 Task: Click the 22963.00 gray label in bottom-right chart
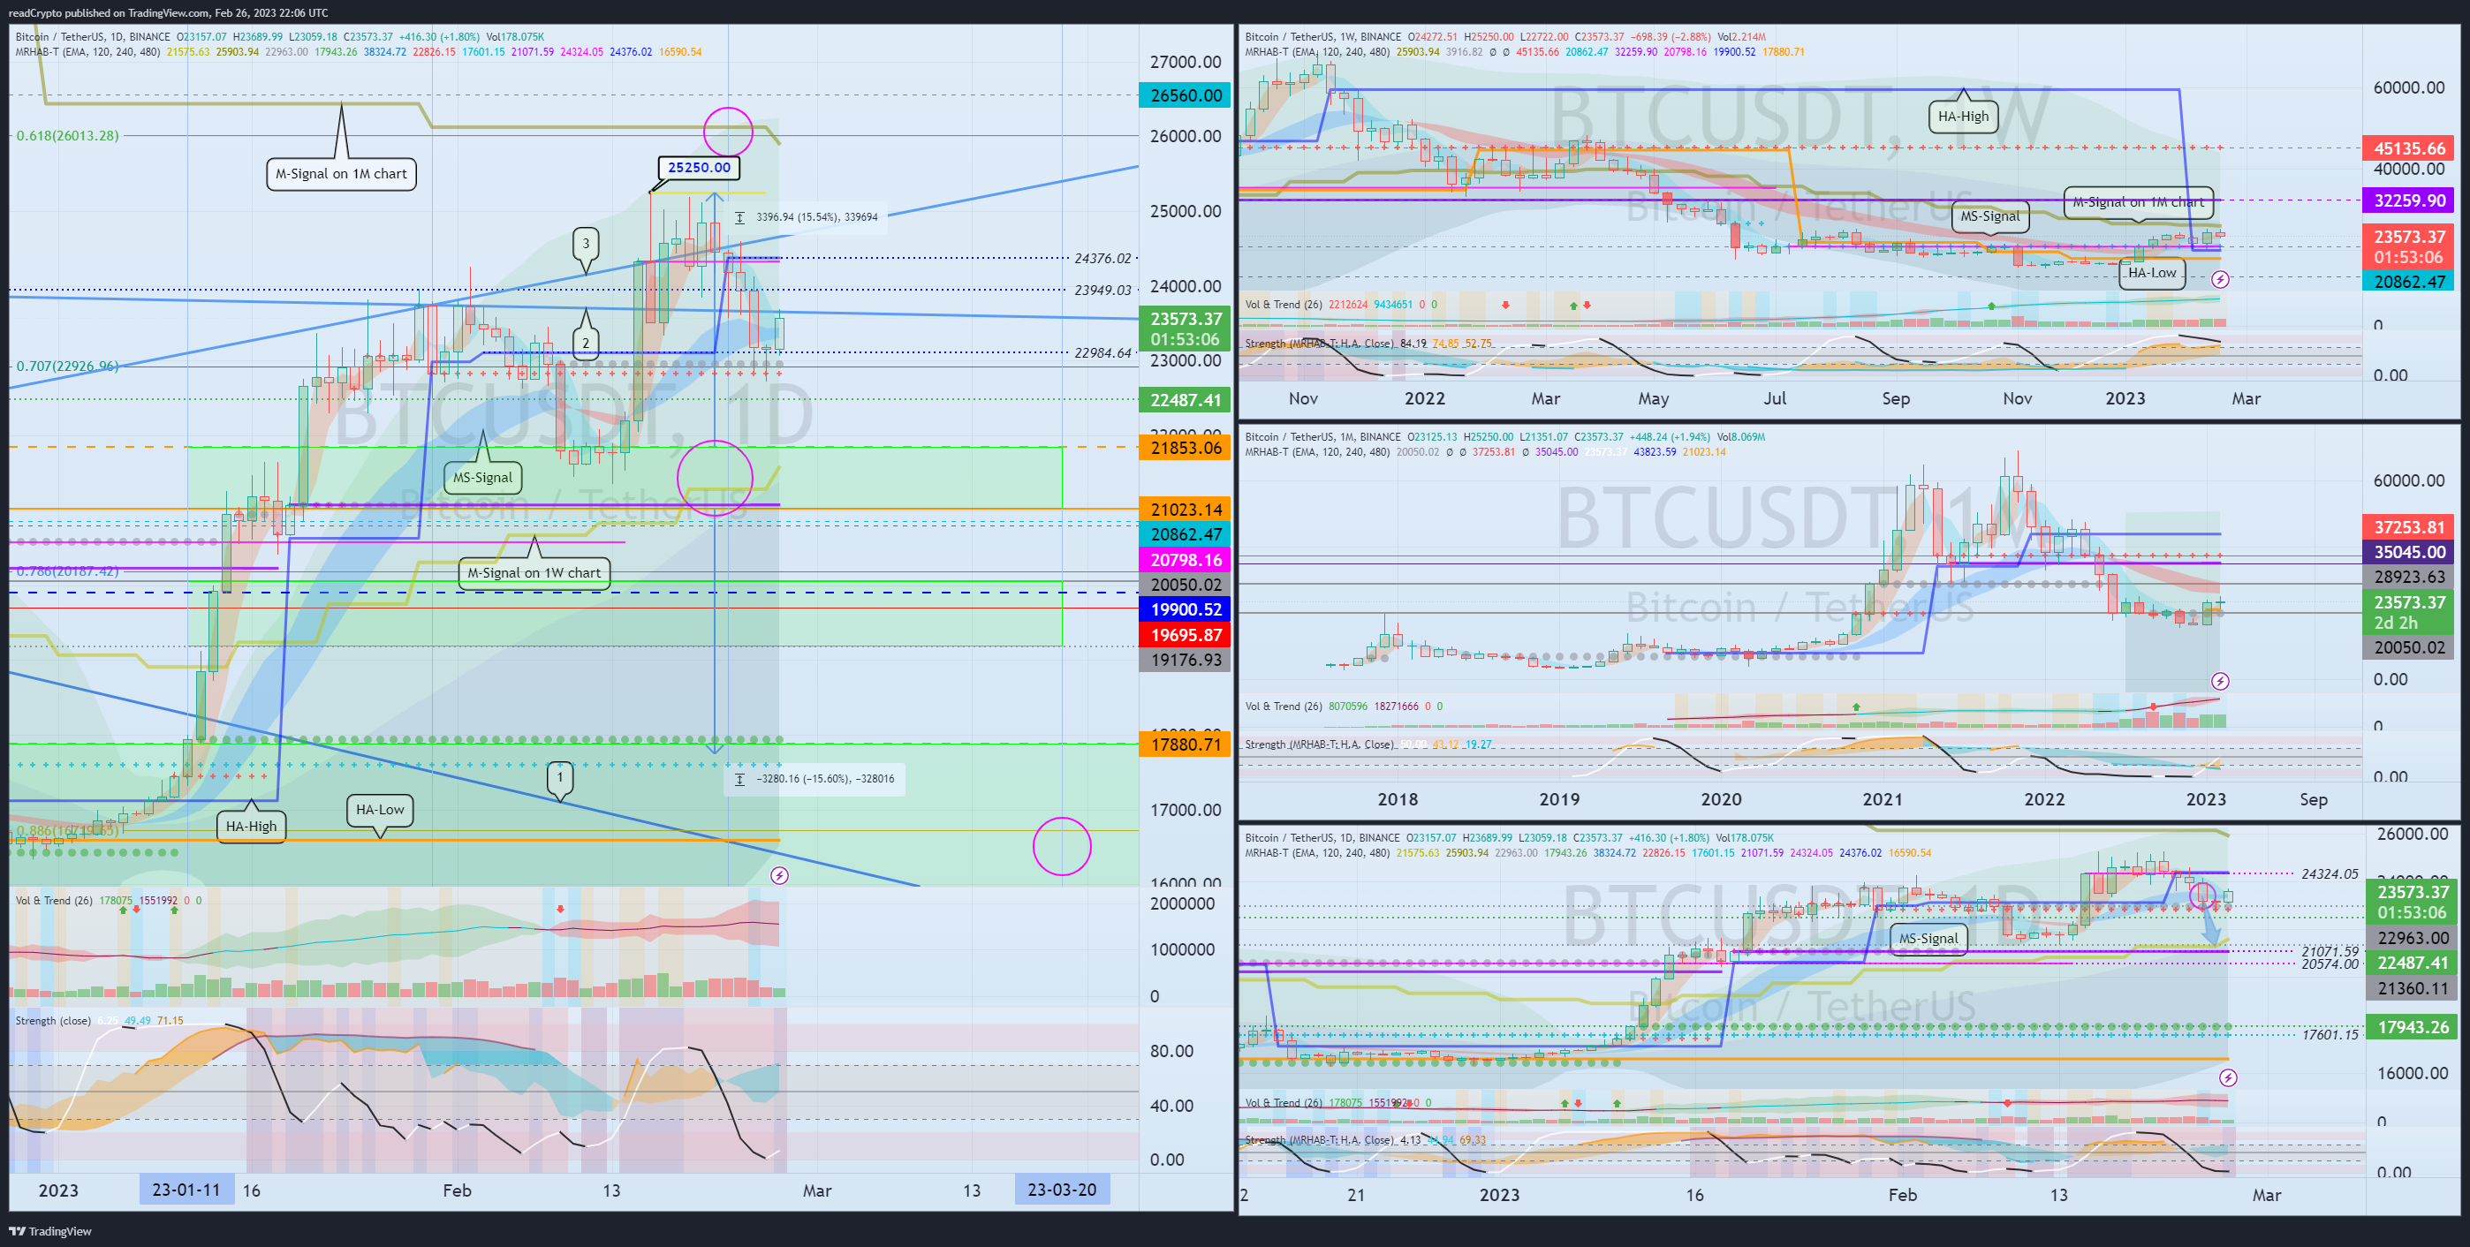tap(2412, 939)
